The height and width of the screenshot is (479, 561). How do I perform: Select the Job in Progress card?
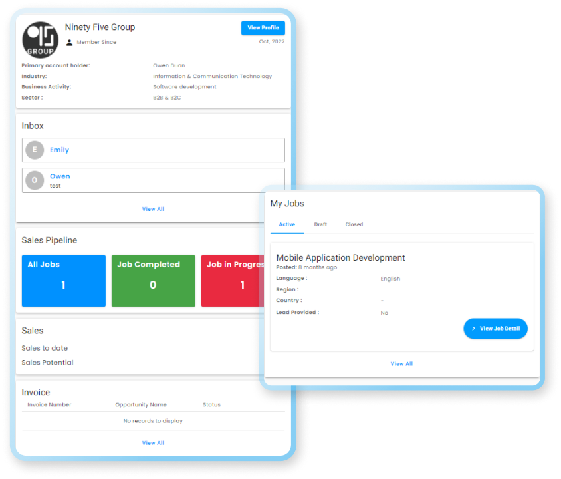pyautogui.click(x=233, y=281)
